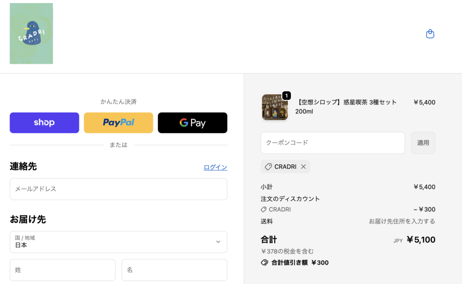Remove the CRADRI discount code with X

(303, 167)
